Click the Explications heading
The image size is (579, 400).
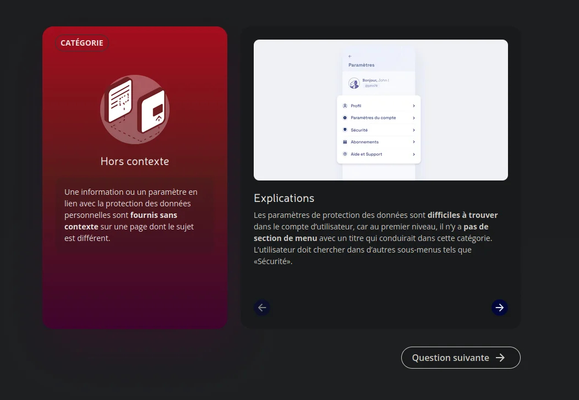click(x=284, y=198)
